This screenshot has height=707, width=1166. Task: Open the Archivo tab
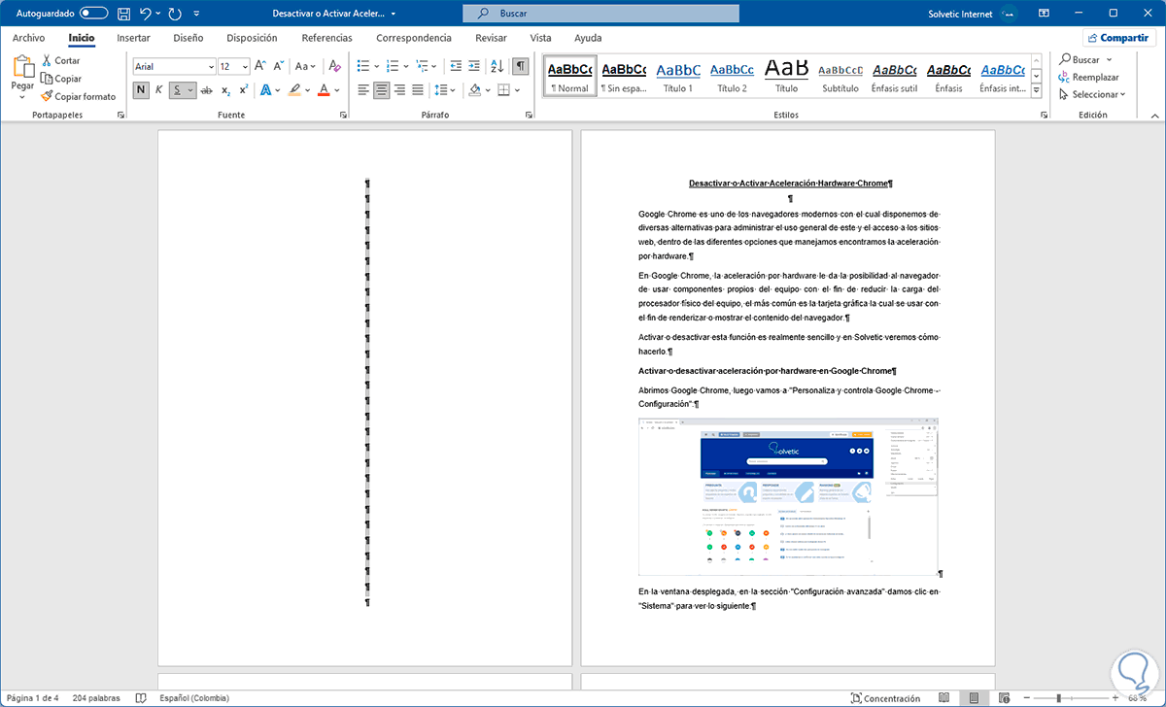point(28,38)
